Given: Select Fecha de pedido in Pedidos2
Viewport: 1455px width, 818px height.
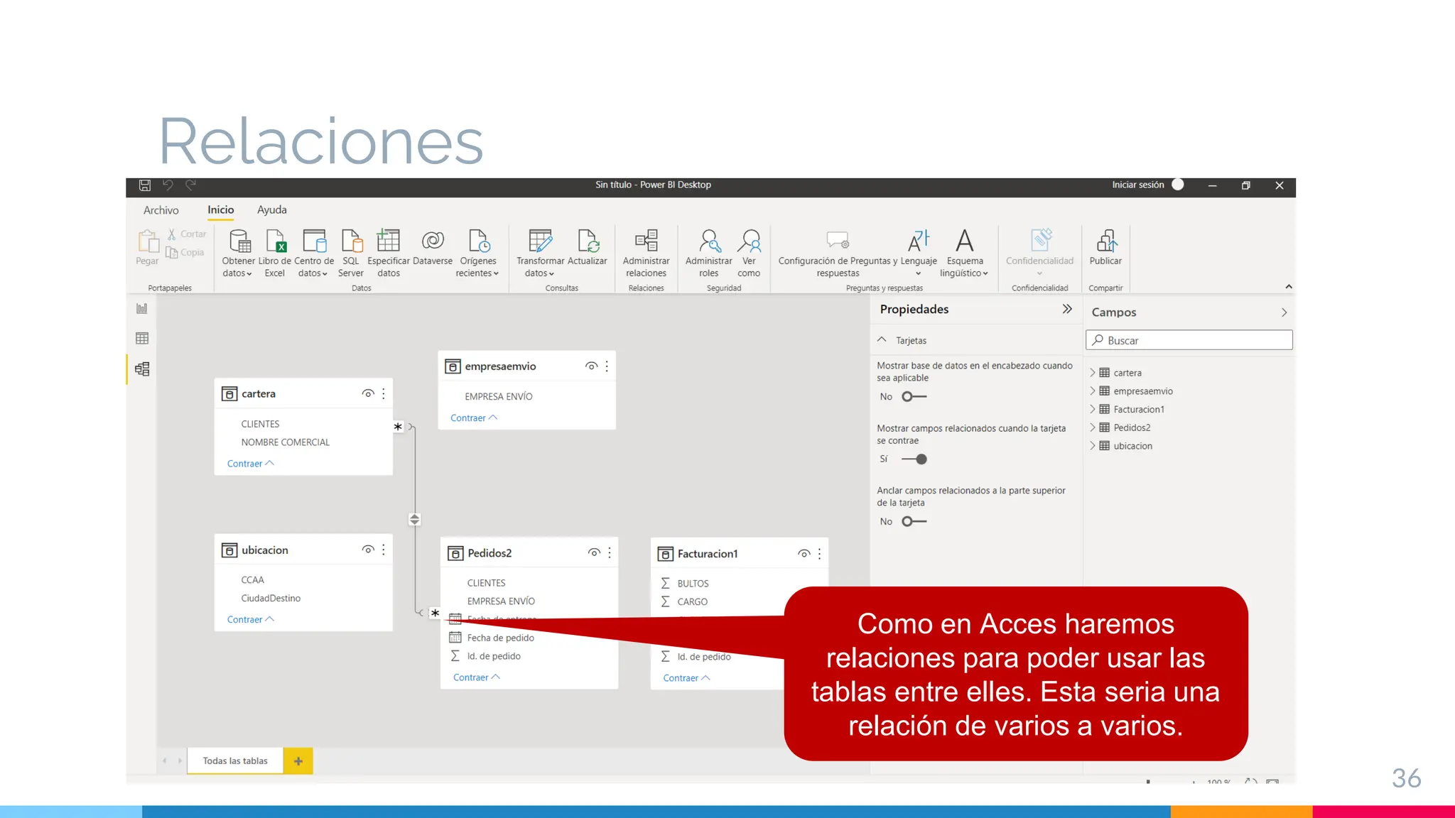Looking at the screenshot, I should [x=501, y=638].
